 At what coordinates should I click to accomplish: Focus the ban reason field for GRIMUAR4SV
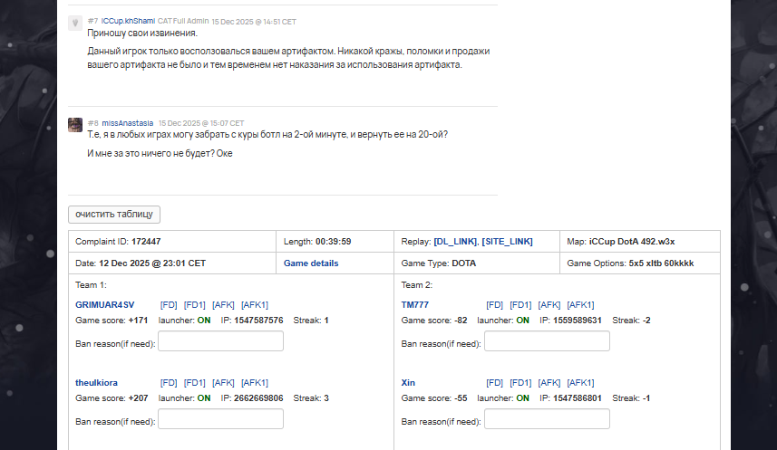221,341
